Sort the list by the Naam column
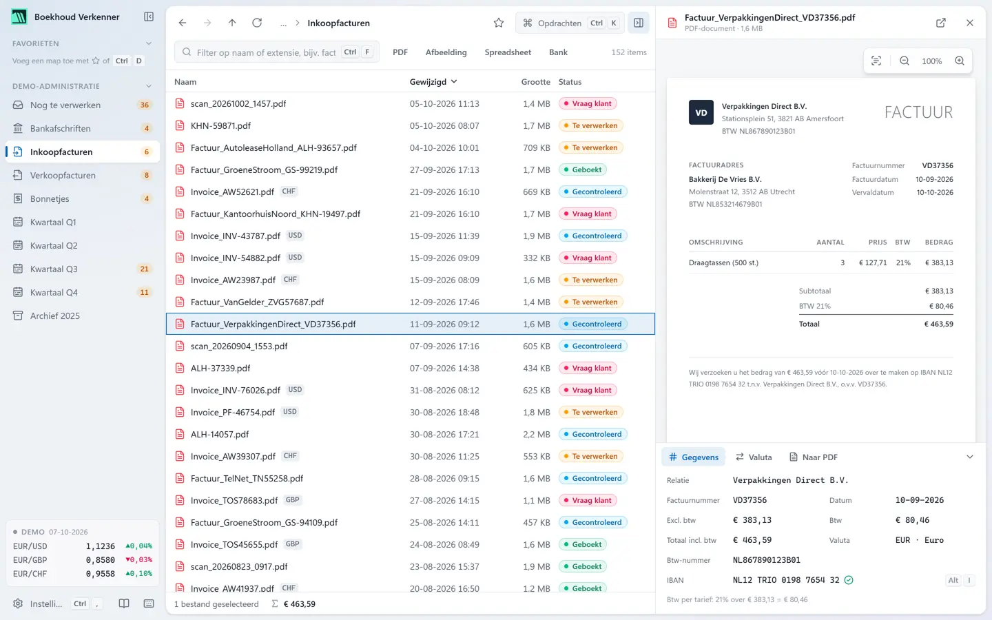 (185, 81)
